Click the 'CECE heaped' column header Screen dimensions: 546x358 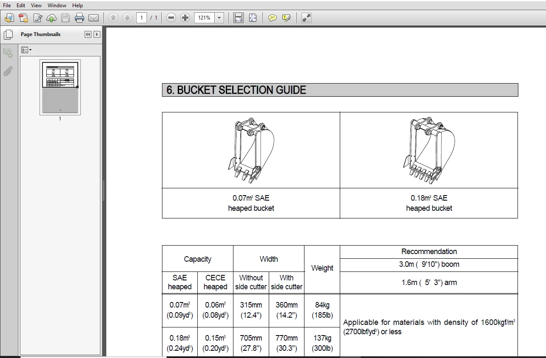215,282
